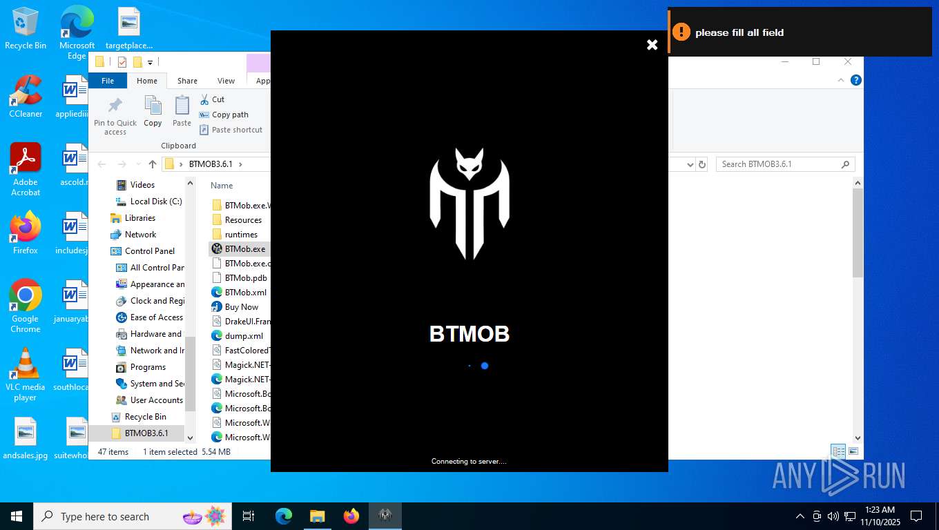Click the Paste ribbon button
The width and height of the screenshot is (939, 530).
tap(182, 112)
